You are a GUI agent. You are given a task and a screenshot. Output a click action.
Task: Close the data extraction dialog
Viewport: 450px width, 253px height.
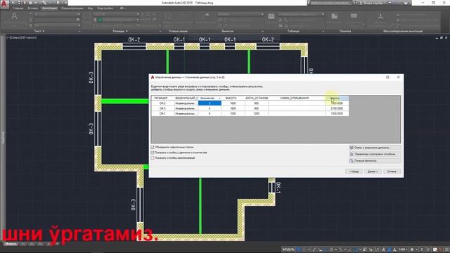pyautogui.click(x=399, y=77)
